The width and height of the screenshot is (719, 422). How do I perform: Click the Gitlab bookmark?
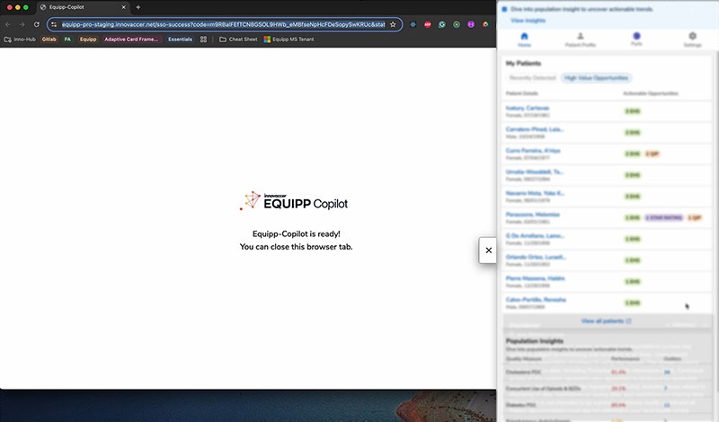coord(49,40)
